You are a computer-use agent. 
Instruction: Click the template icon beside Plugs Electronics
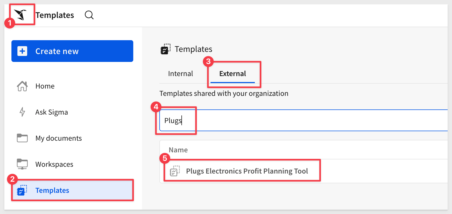click(x=175, y=171)
